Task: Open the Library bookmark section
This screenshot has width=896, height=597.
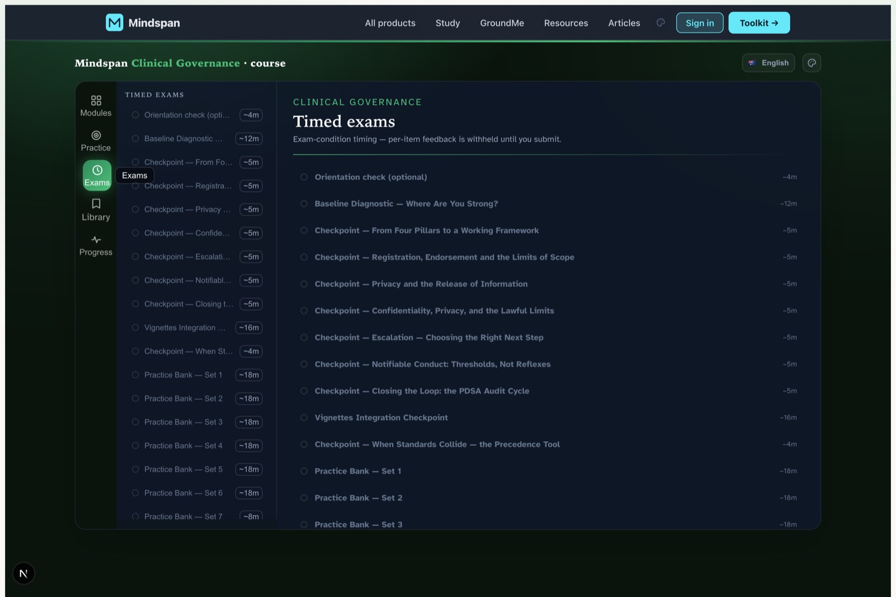Action: click(x=96, y=210)
